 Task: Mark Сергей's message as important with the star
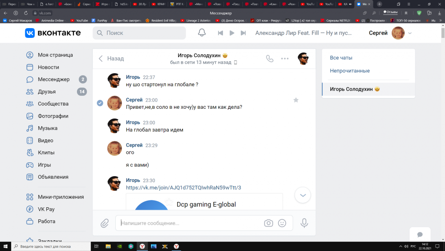point(296,100)
